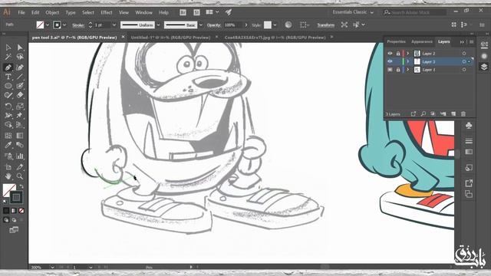Select the Scale tool
The image size is (491, 276).
[x=20, y=106]
